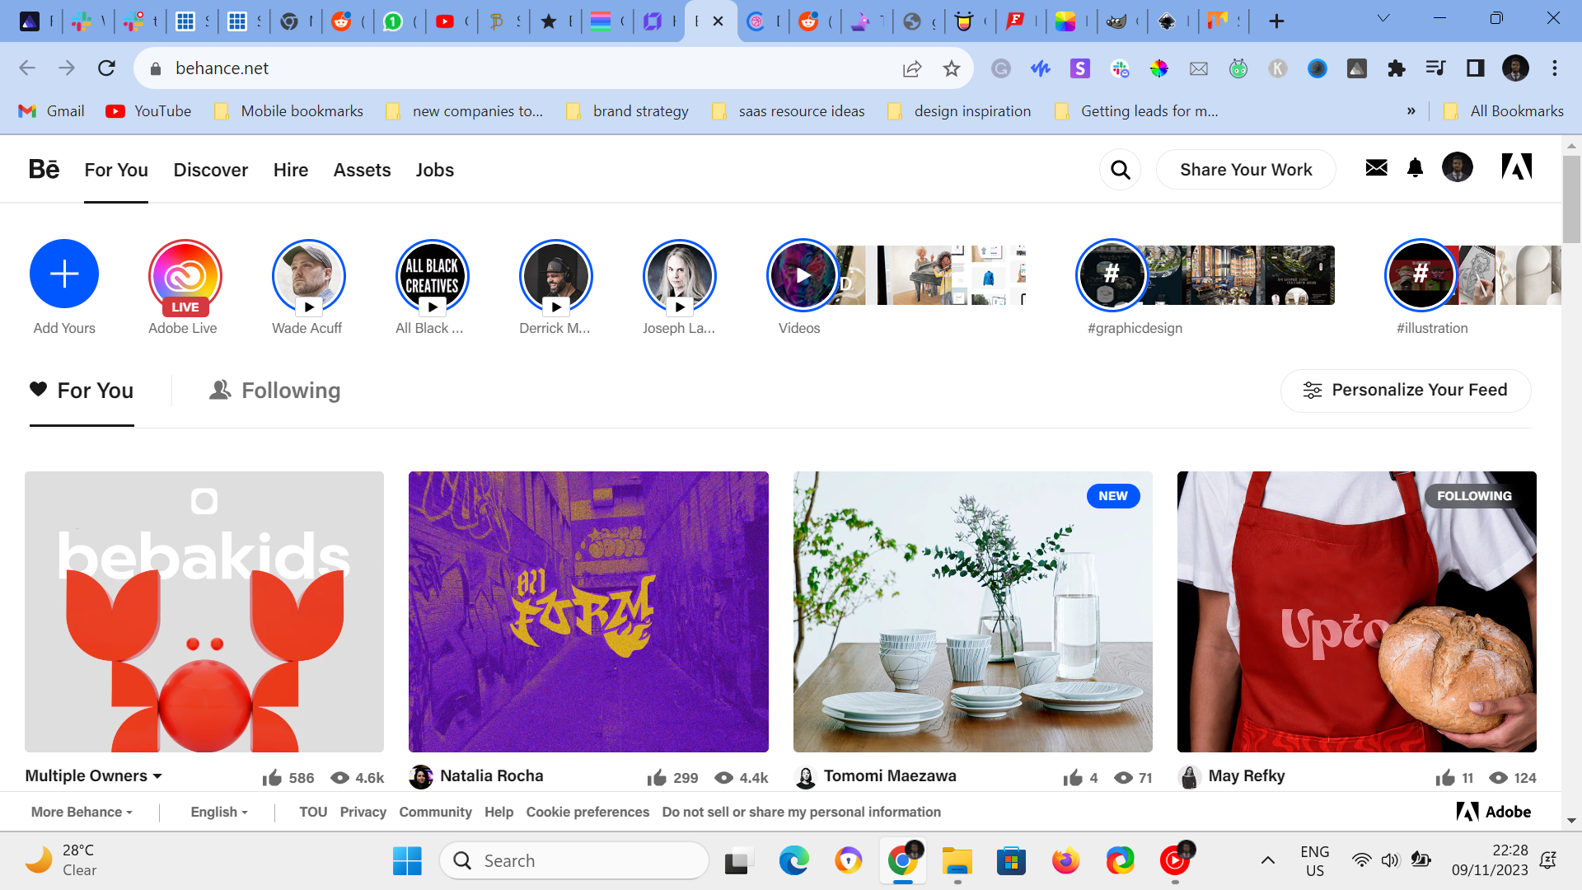The height and width of the screenshot is (890, 1582).
Task: Click Personalize Your Feed button
Action: point(1405,390)
